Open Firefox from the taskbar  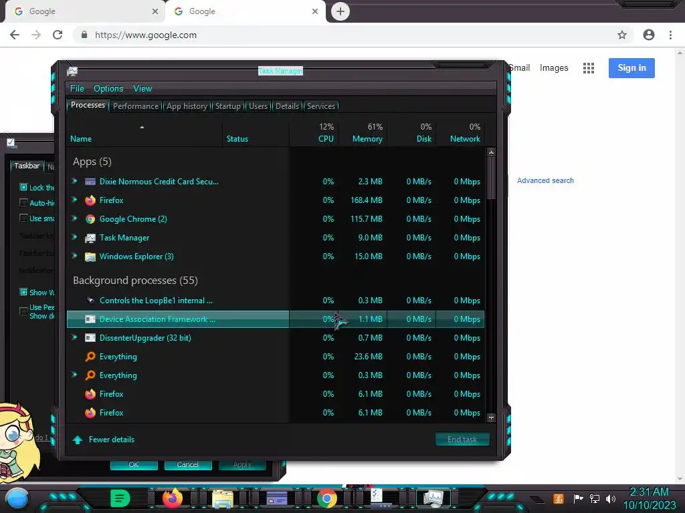(x=173, y=498)
